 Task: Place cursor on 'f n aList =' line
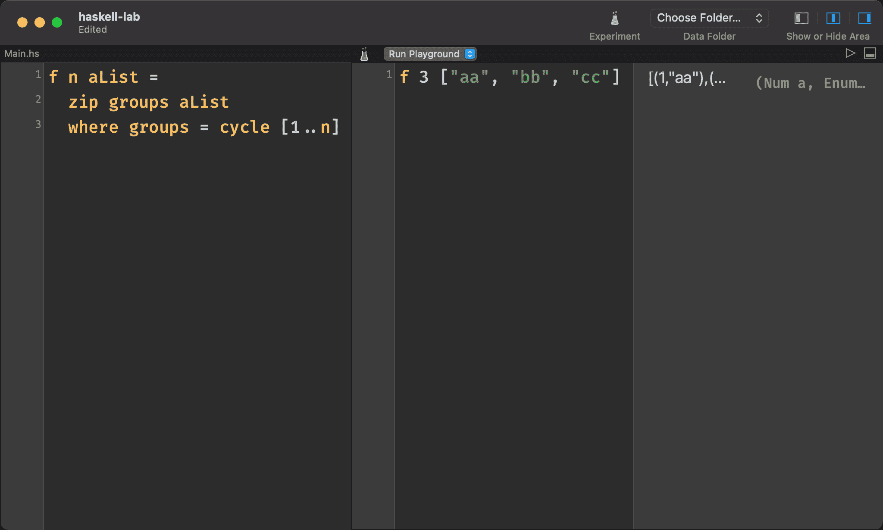click(x=103, y=77)
